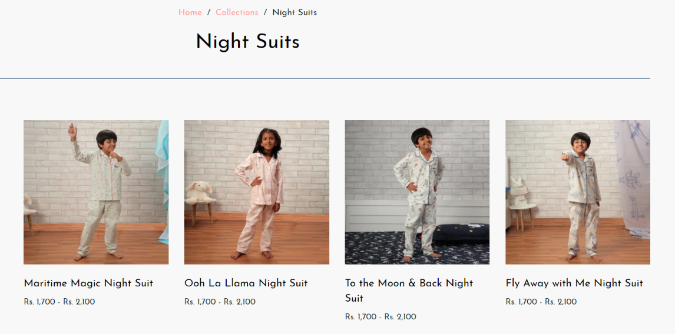Go to the Collections breadcrumb link

237,12
